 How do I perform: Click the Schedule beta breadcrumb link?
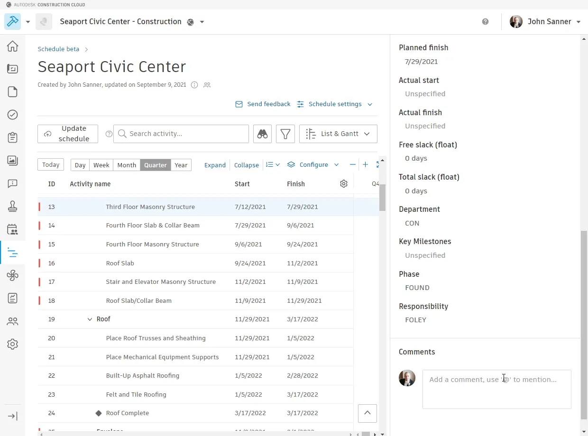(x=58, y=49)
